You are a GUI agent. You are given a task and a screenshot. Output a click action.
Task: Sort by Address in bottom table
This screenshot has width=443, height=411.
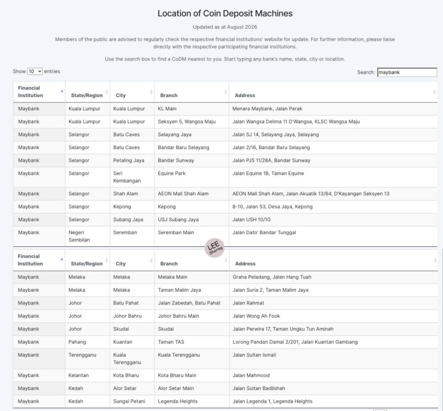point(334,260)
